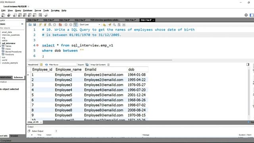Click the Commit transaction icon
Viewport: 254px width, 143px height.
66,25
